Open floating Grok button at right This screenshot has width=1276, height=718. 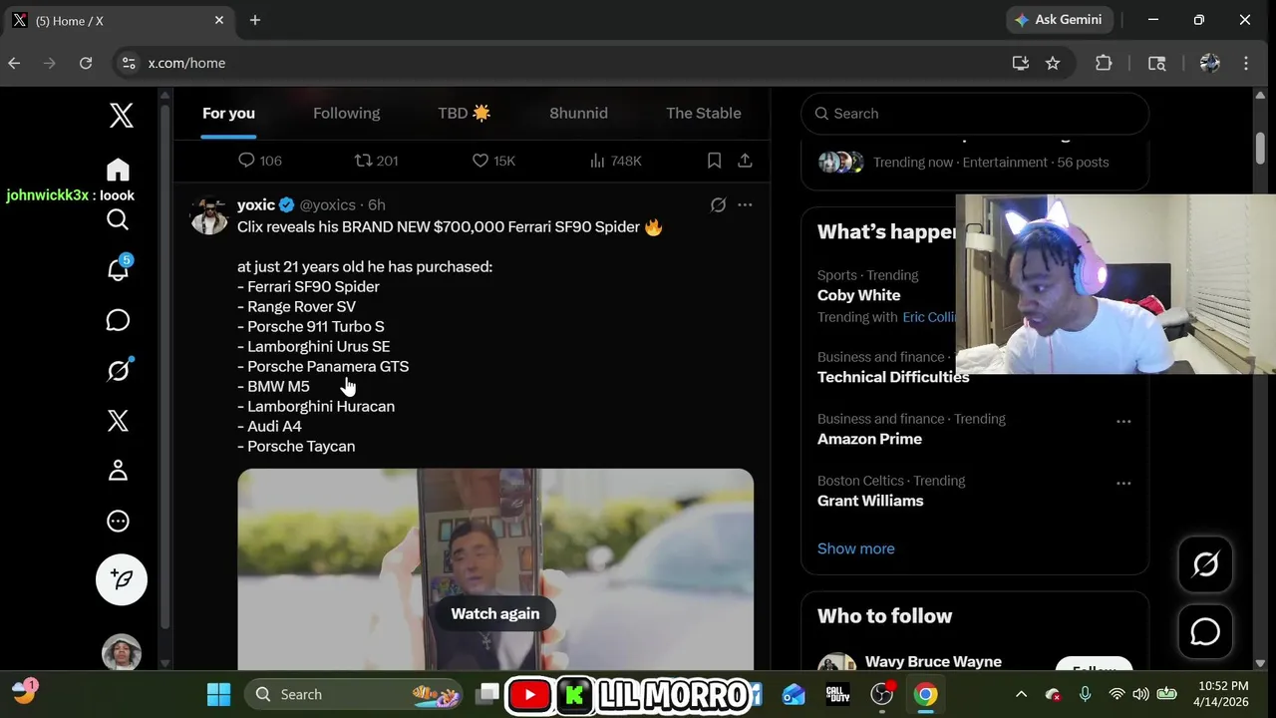(x=1205, y=564)
